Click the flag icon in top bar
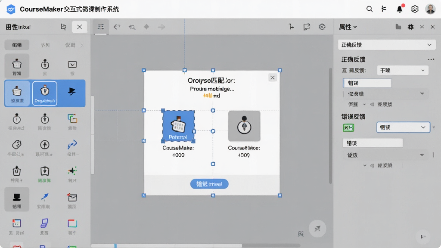 click(x=384, y=9)
